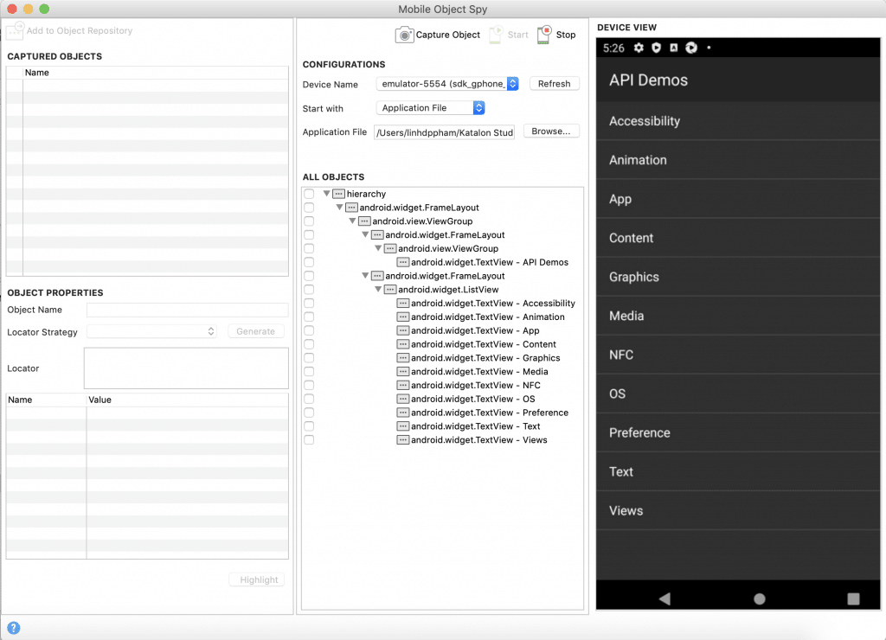Open the Device Name dropdown
The image size is (886, 640).
coord(447,84)
